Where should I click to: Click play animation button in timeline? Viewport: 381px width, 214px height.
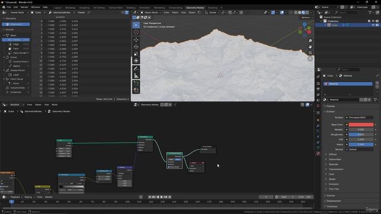(161, 197)
